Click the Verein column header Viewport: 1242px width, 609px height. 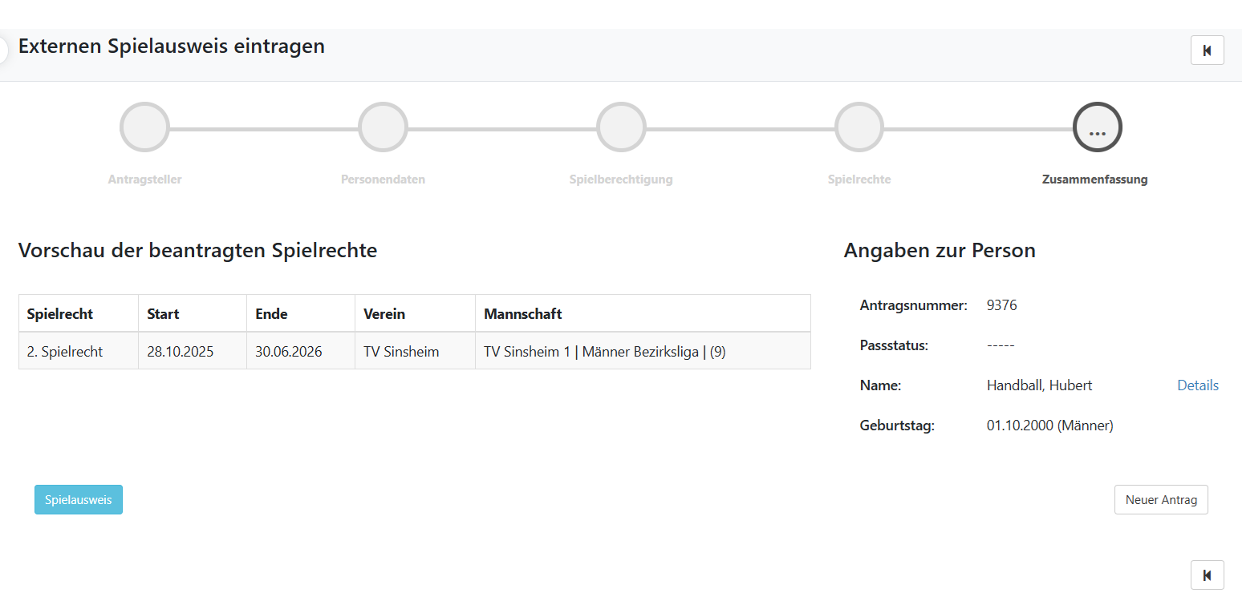[x=384, y=314]
